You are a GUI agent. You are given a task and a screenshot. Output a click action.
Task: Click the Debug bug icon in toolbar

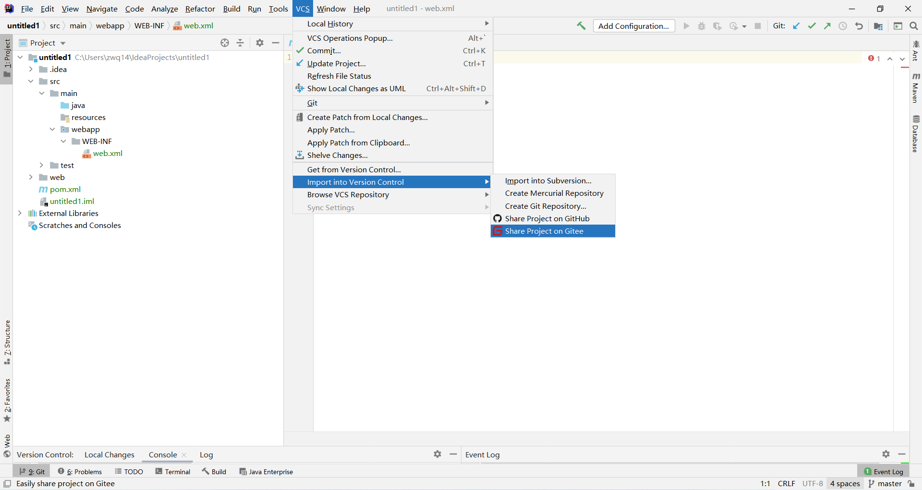tap(702, 26)
